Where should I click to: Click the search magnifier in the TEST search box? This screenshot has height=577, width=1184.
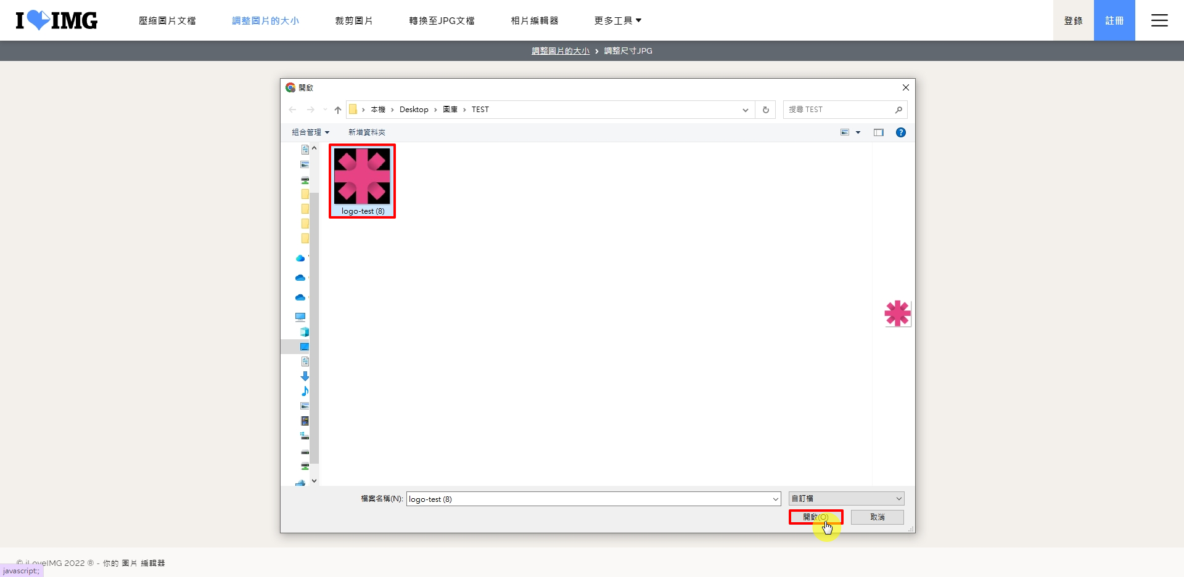click(x=898, y=110)
